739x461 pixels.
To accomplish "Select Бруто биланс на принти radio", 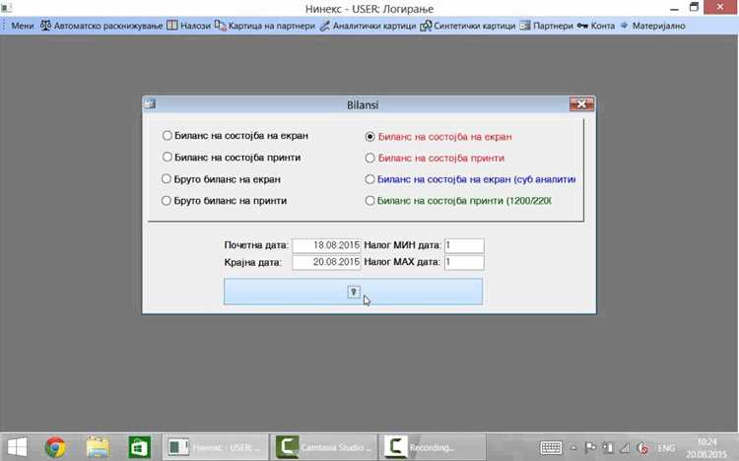I will pos(167,201).
